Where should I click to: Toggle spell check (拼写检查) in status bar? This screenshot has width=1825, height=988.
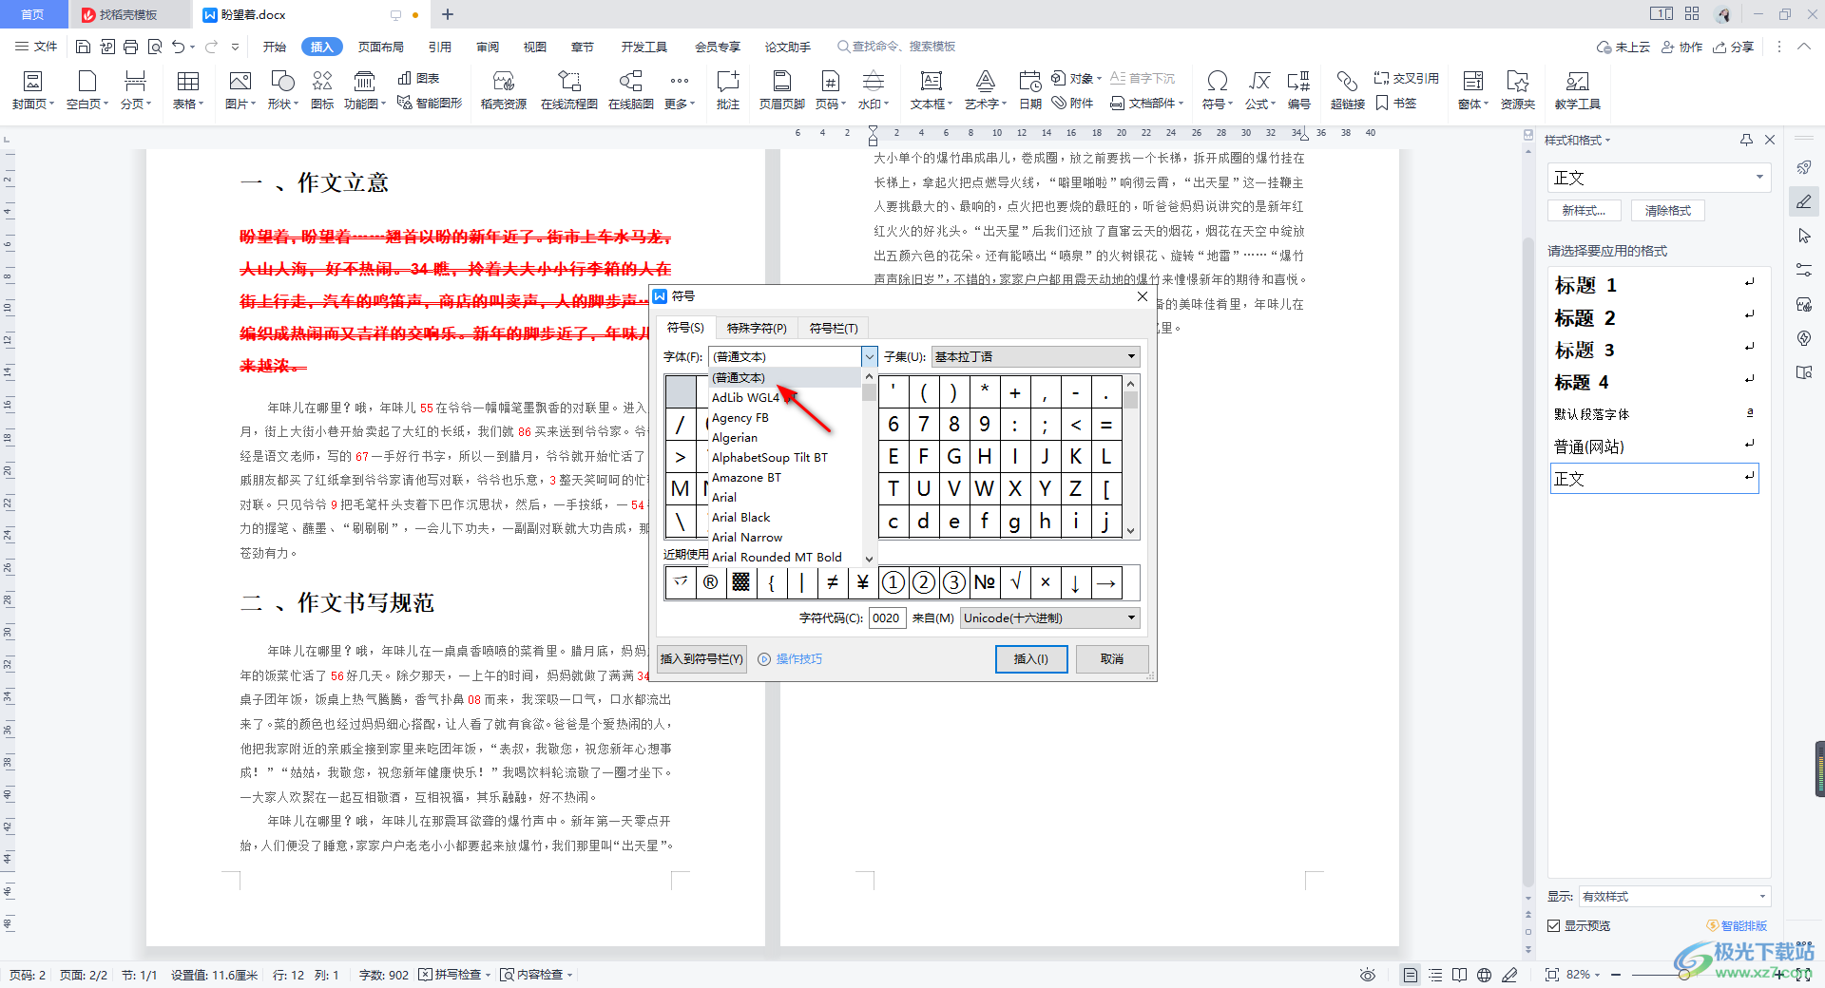[x=455, y=975]
